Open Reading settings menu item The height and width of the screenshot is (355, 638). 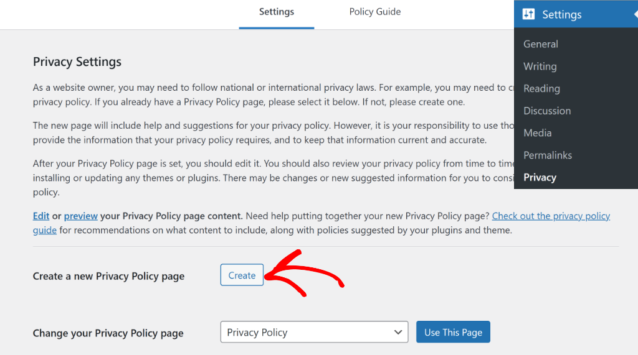(x=541, y=88)
